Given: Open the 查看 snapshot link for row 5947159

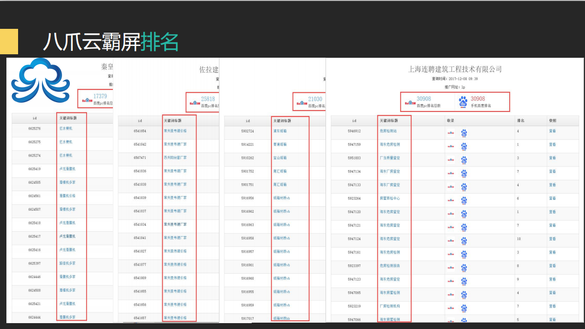Looking at the screenshot, I should (x=552, y=144).
